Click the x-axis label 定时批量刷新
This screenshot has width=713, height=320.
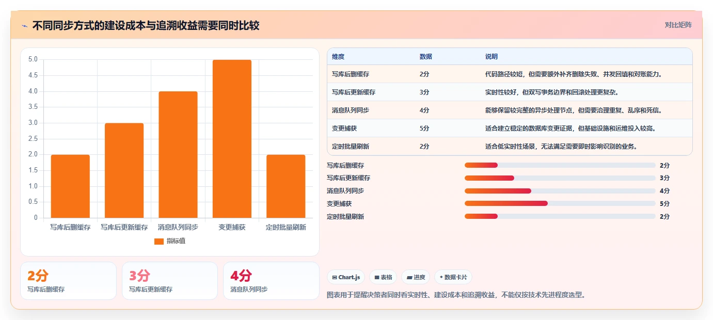(x=286, y=227)
